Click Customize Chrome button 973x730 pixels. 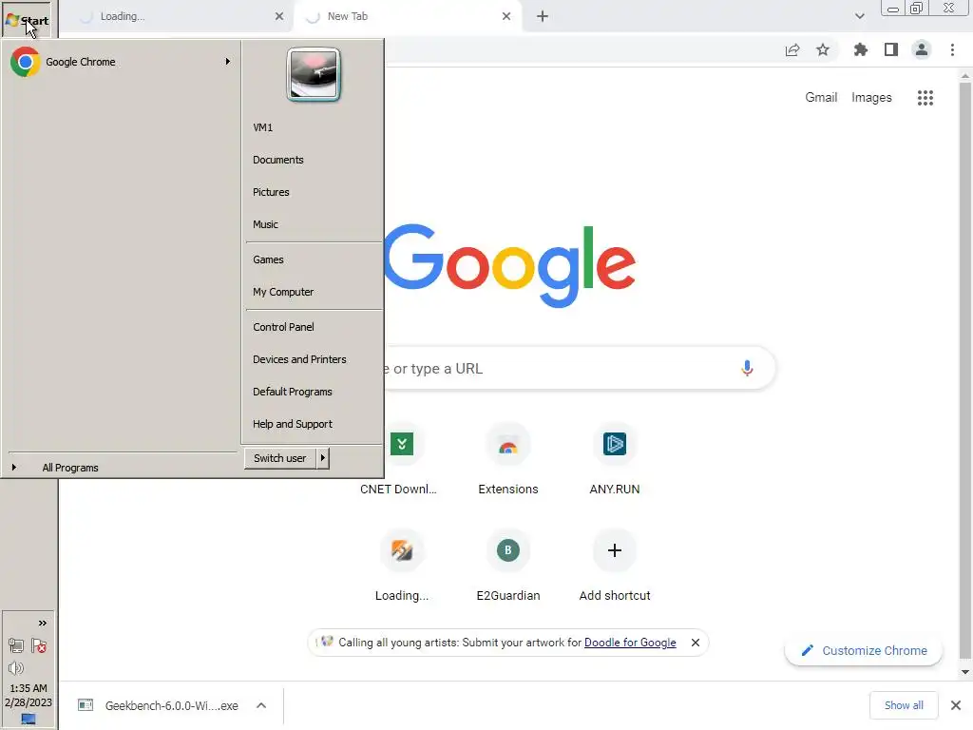[x=863, y=650]
